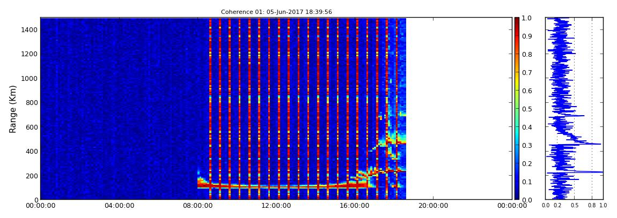Click the 800 range tick label
This screenshot has height=218, width=617.
point(31,102)
